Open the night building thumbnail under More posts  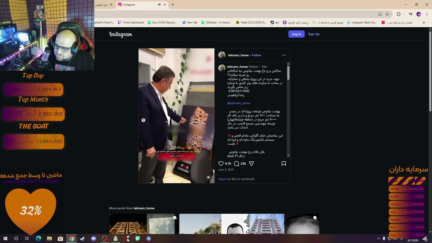(x=128, y=224)
